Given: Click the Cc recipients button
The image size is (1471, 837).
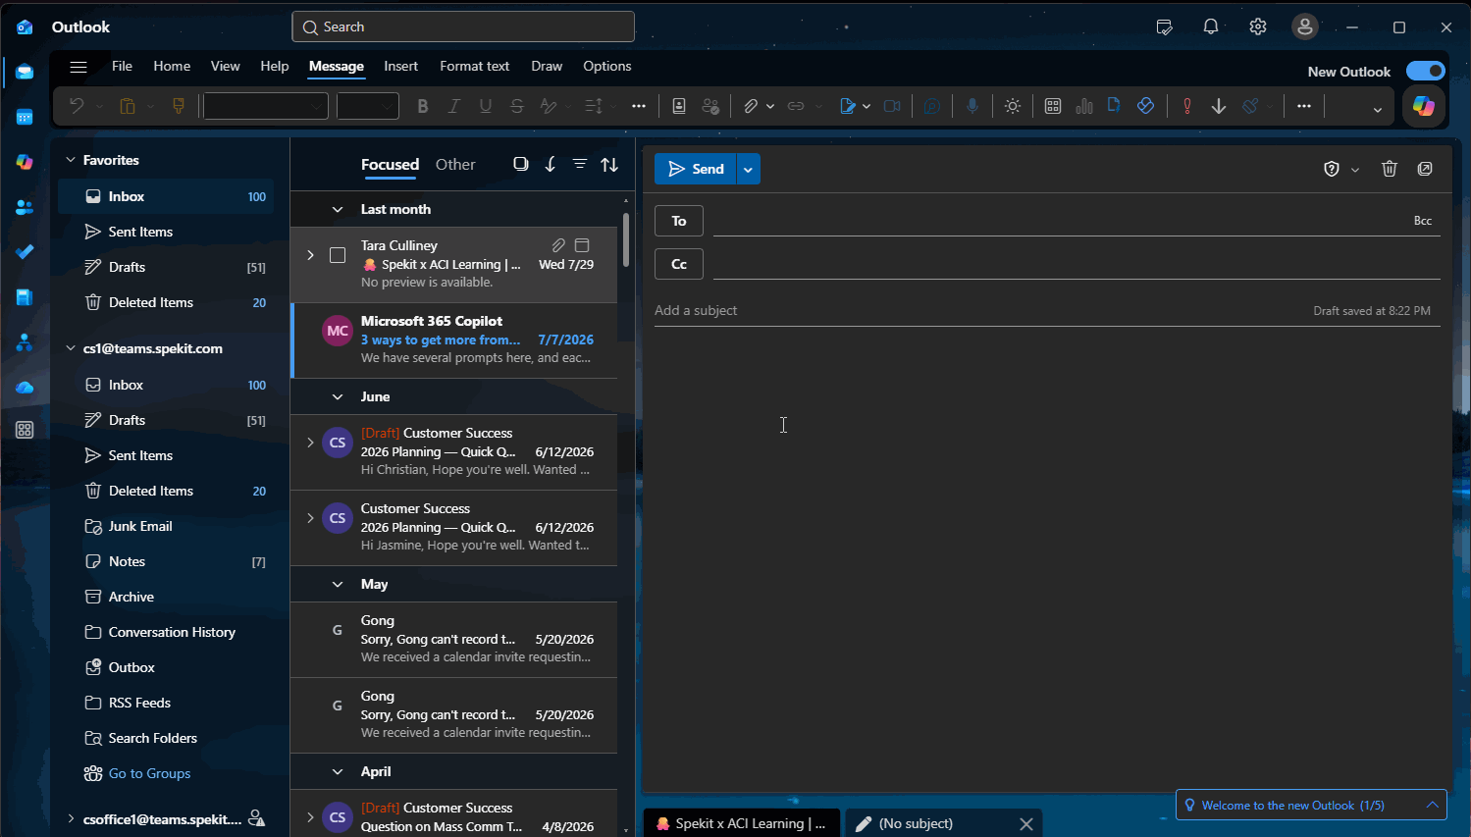Looking at the screenshot, I should click(x=679, y=264).
